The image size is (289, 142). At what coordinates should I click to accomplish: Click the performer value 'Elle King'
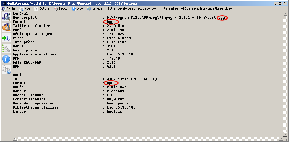pyautogui.click(x=117, y=42)
